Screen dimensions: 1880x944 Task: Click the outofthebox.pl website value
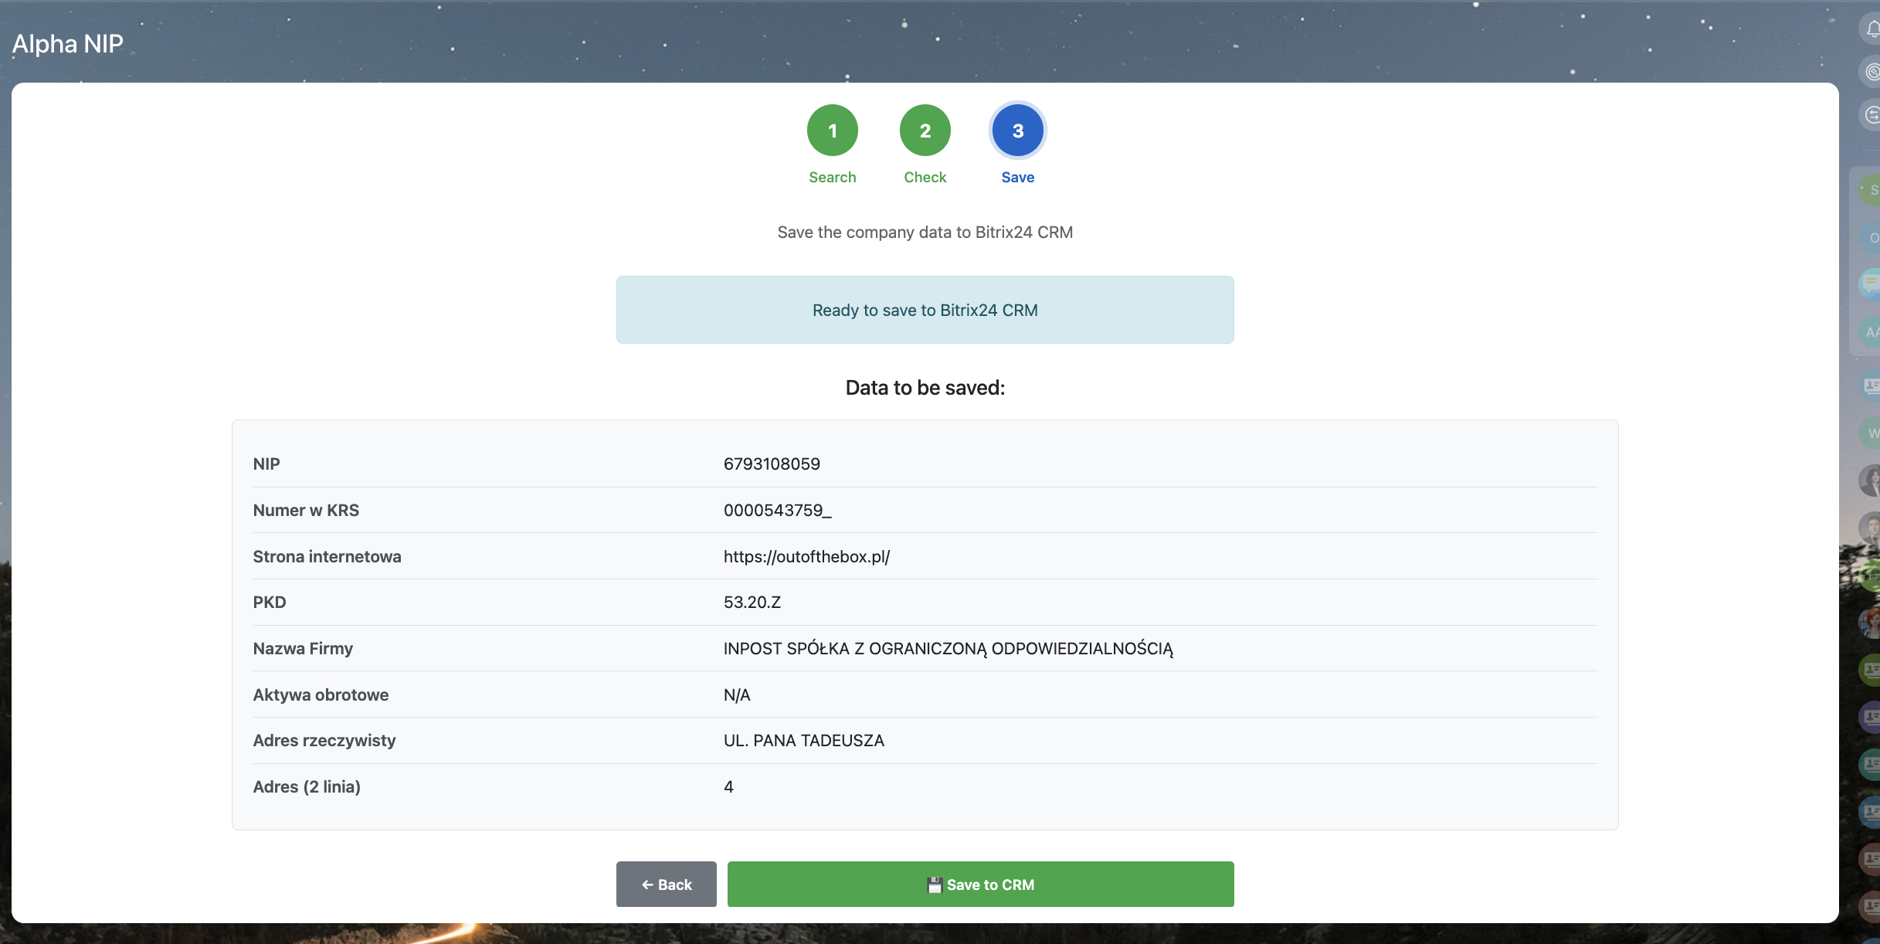tap(806, 556)
